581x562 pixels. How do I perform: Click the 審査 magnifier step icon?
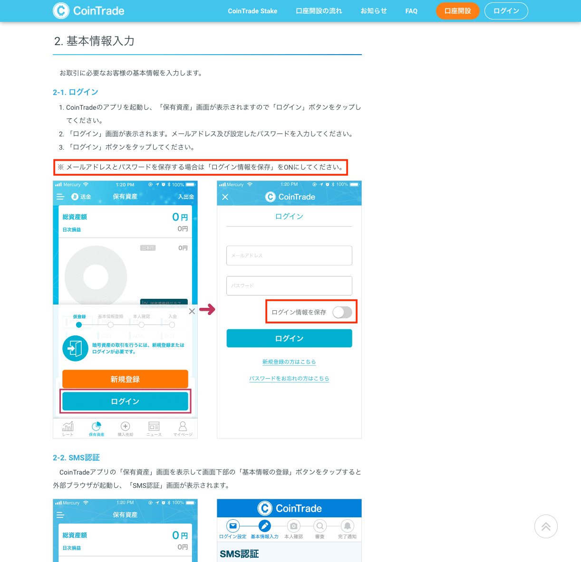320,526
